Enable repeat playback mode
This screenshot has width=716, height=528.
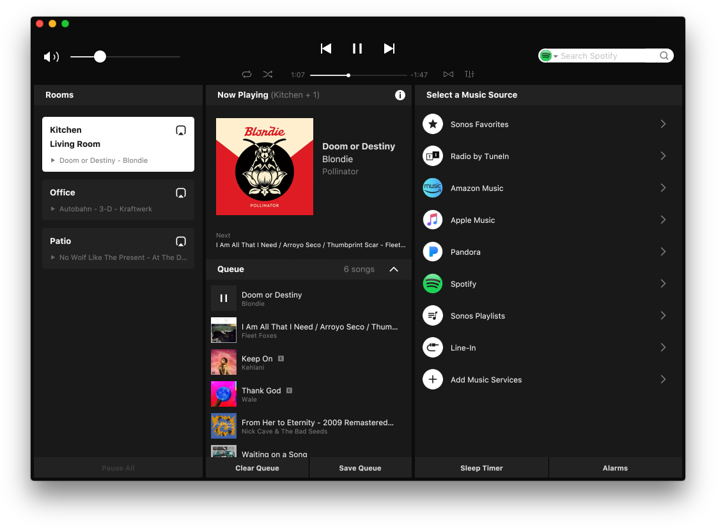click(x=247, y=74)
